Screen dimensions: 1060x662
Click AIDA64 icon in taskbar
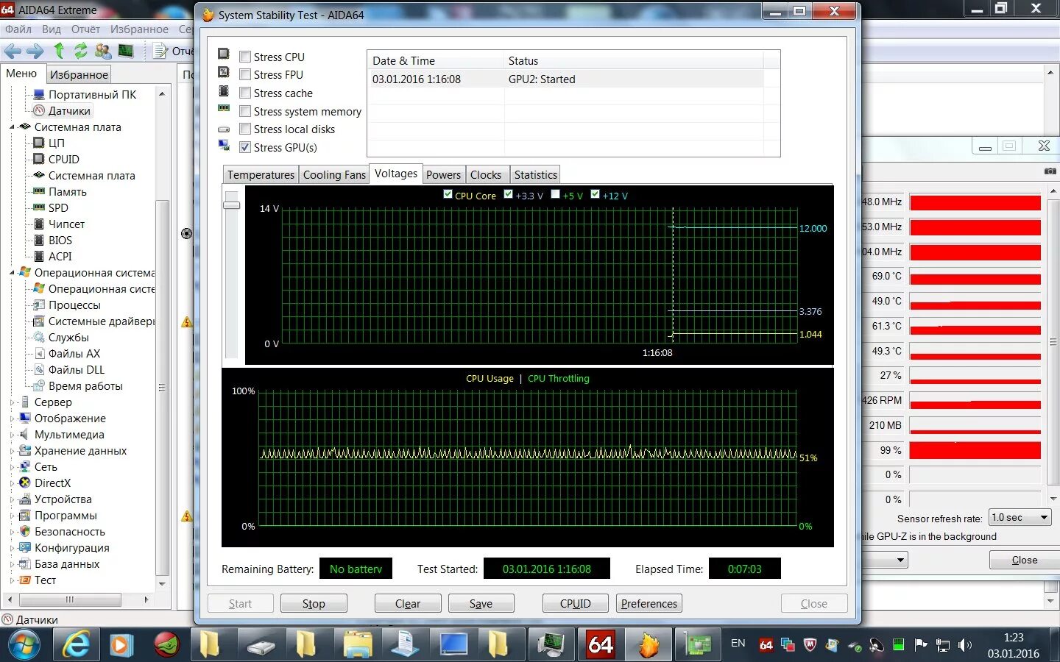point(601,645)
